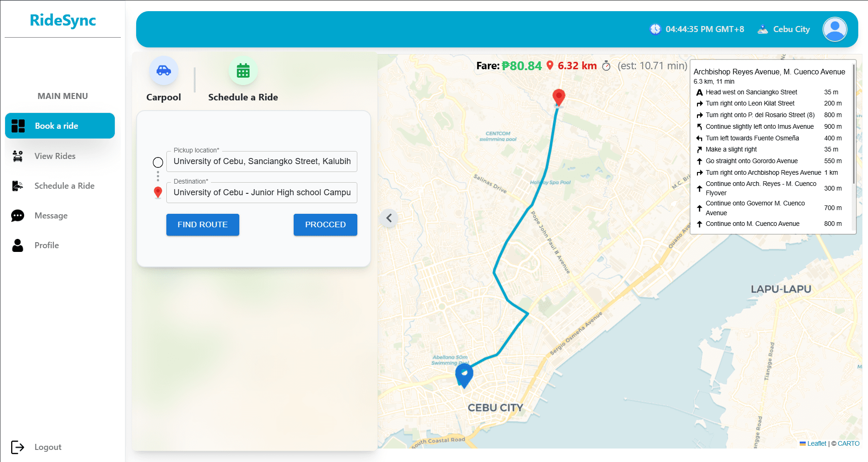868x462 pixels.
Task: Select View Rides in the sidebar
Action: tap(54, 156)
